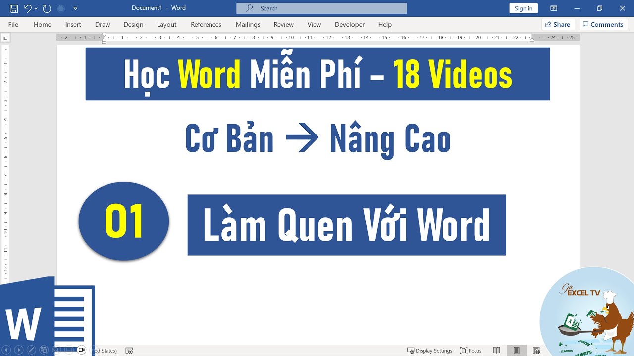Click the next slide arrow in overlay toolbar
Screen dimensions: 634x356
pyautogui.click(x=19, y=350)
